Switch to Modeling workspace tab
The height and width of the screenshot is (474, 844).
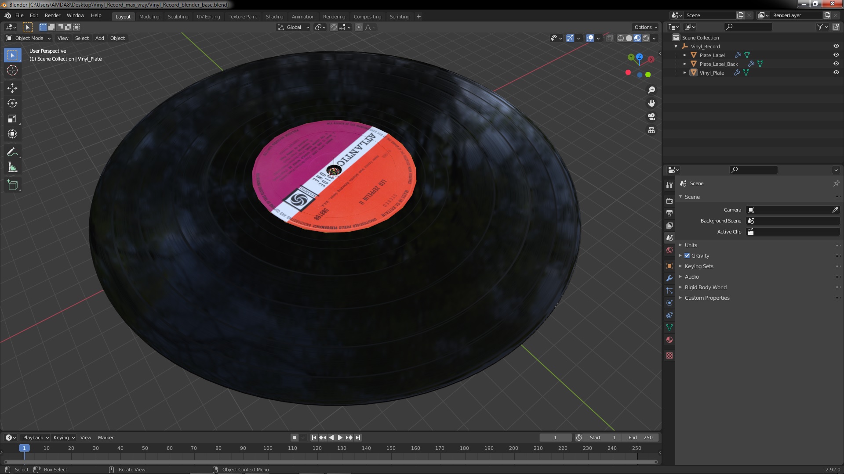point(149,17)
